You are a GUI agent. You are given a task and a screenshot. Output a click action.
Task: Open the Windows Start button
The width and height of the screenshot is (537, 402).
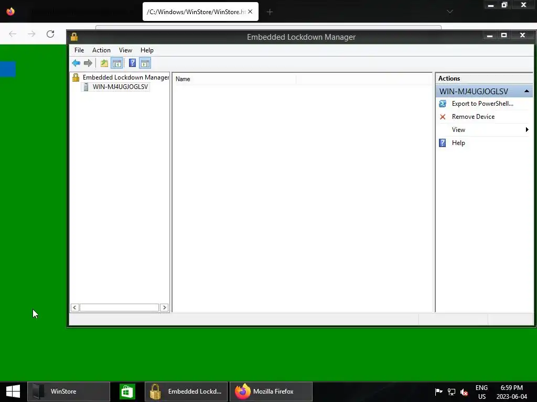[13, 392]
